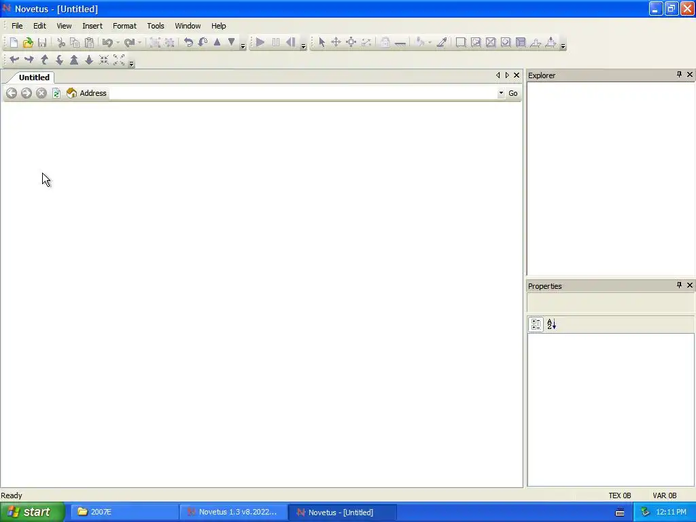Select the Inlet surface tool icon
The height and width of the screenshot is (522, 696).
click(521, 43)
